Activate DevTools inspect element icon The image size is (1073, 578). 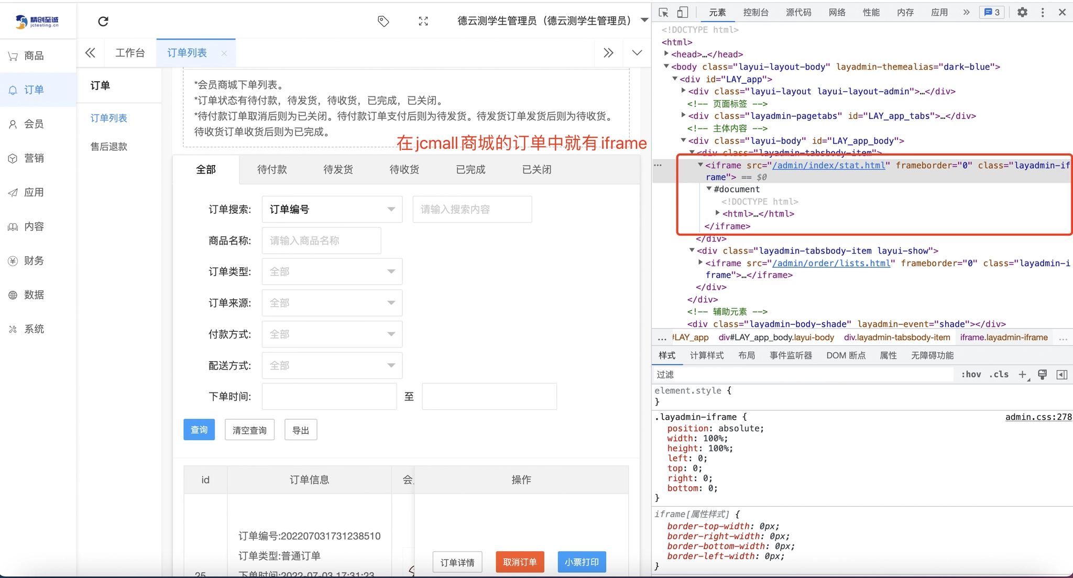tap(663, 12)
